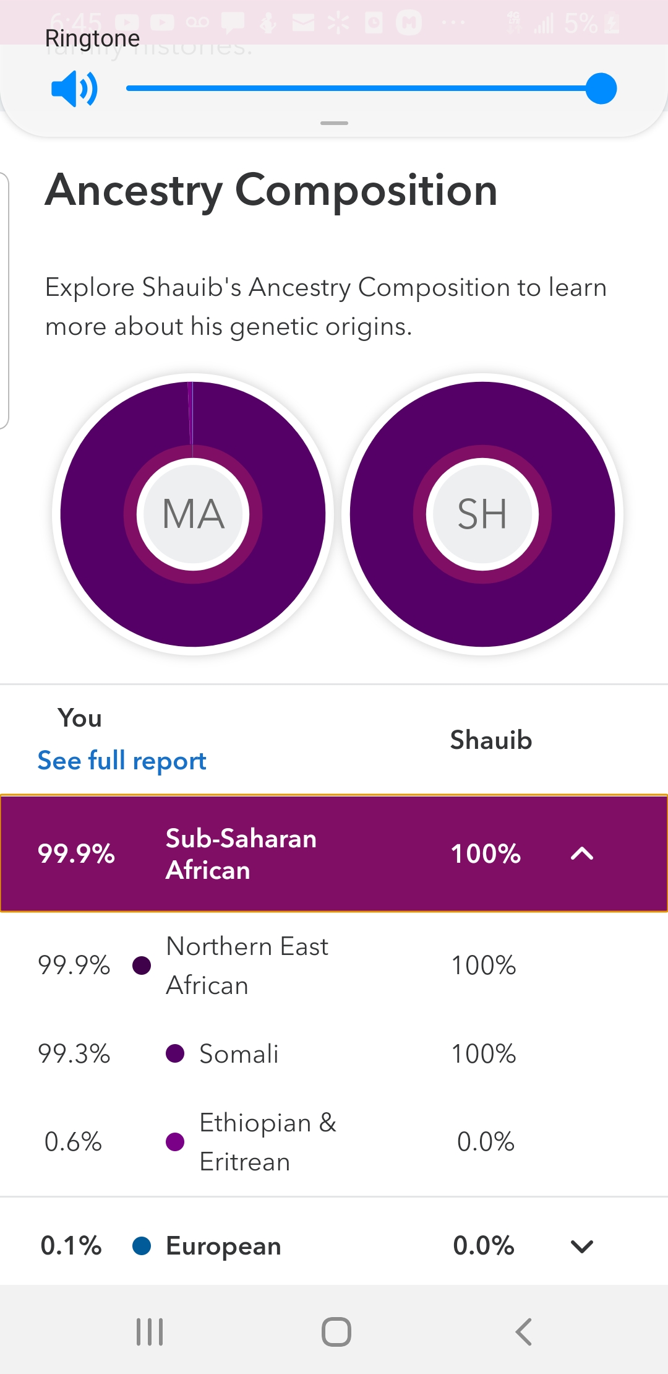Viewport: 668px width, 1374px height.
Task: Tap the Northern East African color dot
Action: [x=142, y=966]
